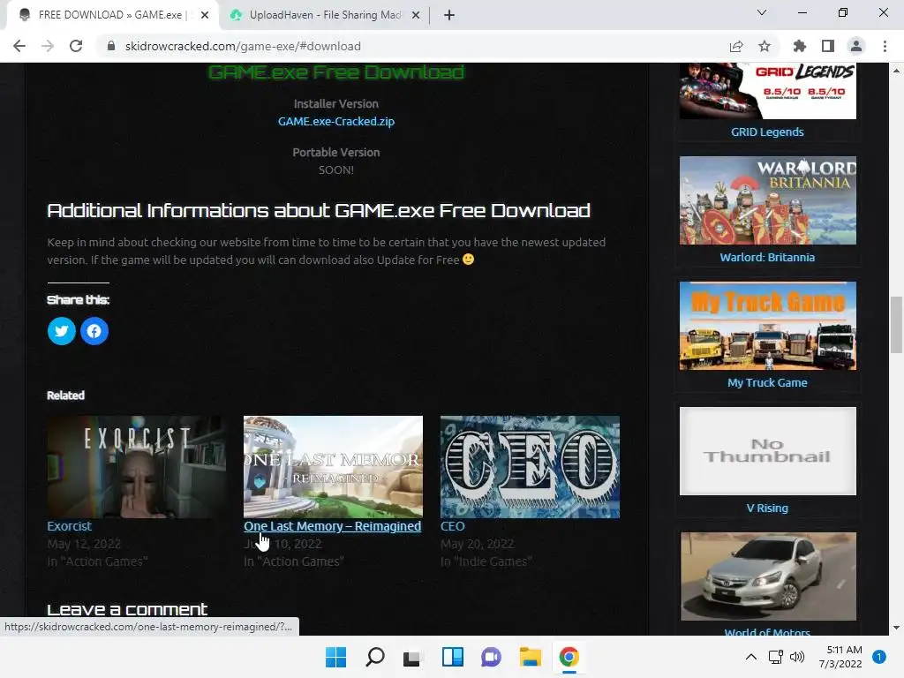Share this page using the address bar share icon
904x678 pixels.
click(x=736, y=46)
